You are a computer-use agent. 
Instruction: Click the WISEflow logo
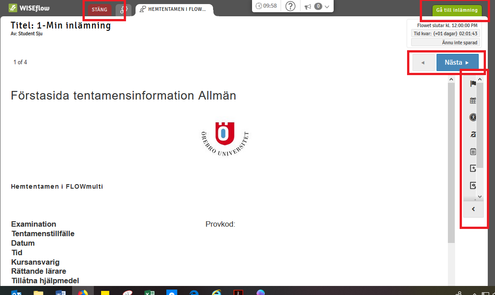pyautogui.click(x=29, y=8)
